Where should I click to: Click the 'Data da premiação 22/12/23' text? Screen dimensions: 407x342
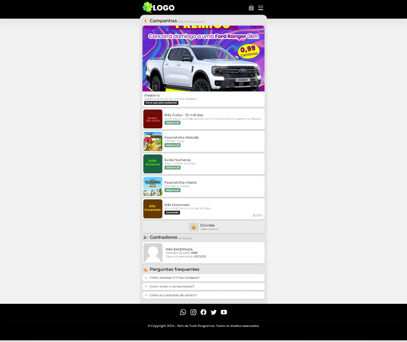(186, 256)
